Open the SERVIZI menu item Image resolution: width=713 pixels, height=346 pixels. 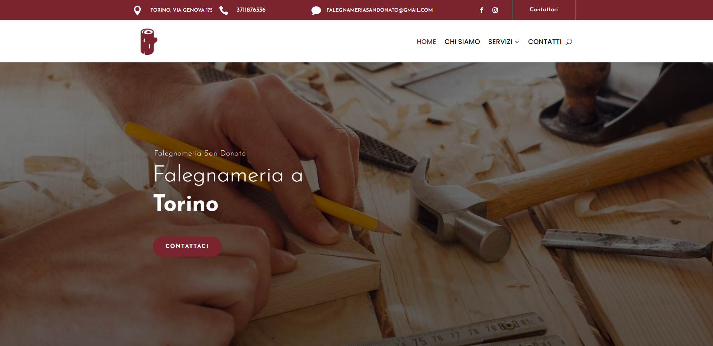(500, 42)
